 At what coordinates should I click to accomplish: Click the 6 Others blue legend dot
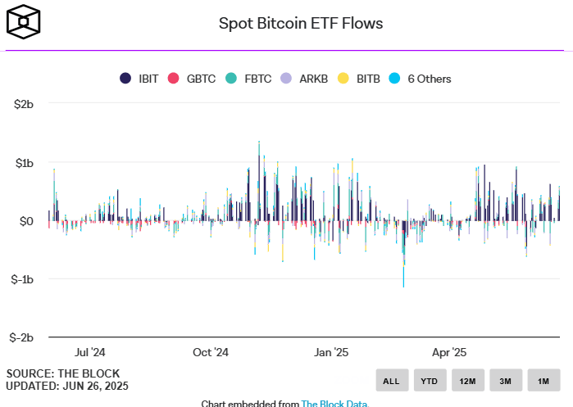[x=395, y=79]
